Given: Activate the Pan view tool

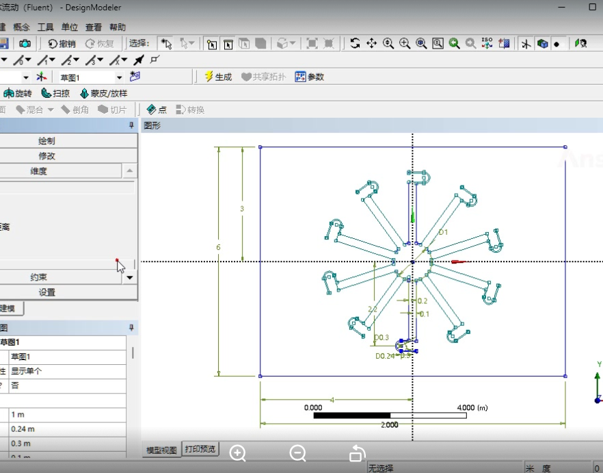Looking at the screenshot, I should [372, 43].
